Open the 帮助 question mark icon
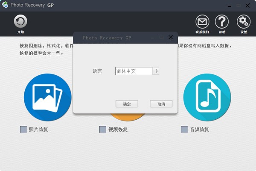 pos(222,22)
